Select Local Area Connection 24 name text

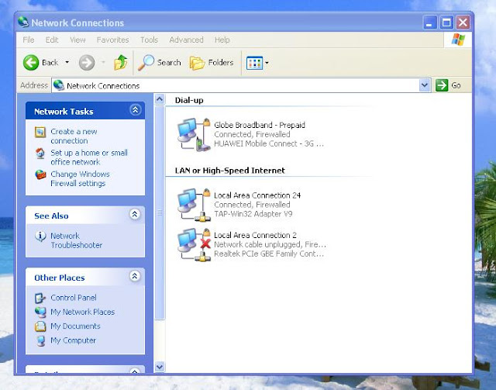257,195
